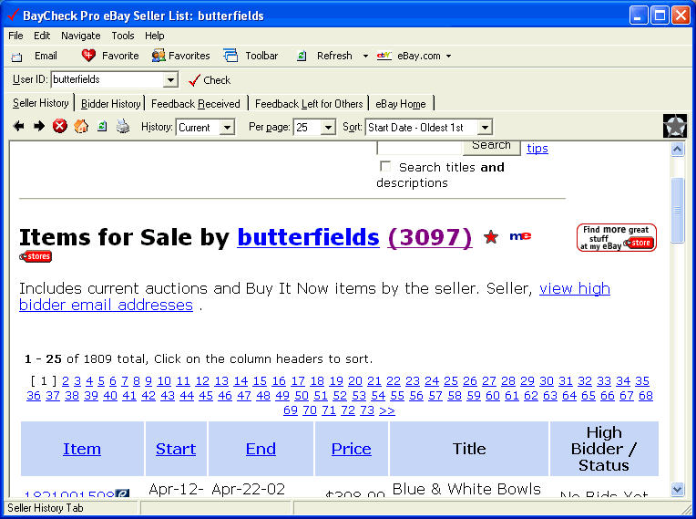Viewport: 696px width, 519px height.
Task: Open the Tools menu
Action: pyautogui.click(x=122, y=36)
